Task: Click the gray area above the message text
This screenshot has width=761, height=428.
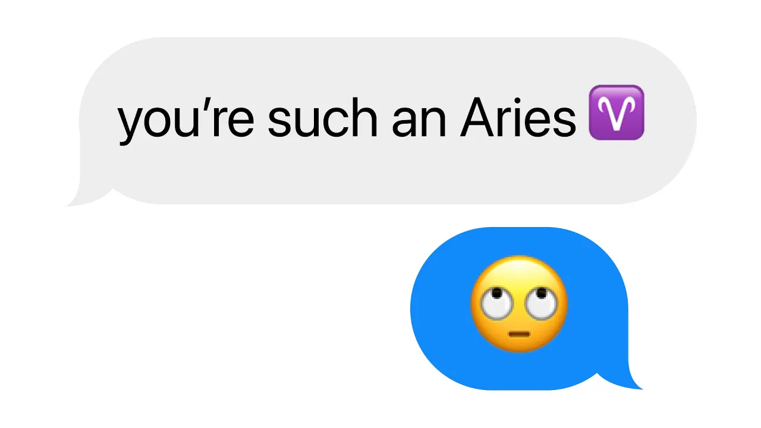Action: (380, 61)
